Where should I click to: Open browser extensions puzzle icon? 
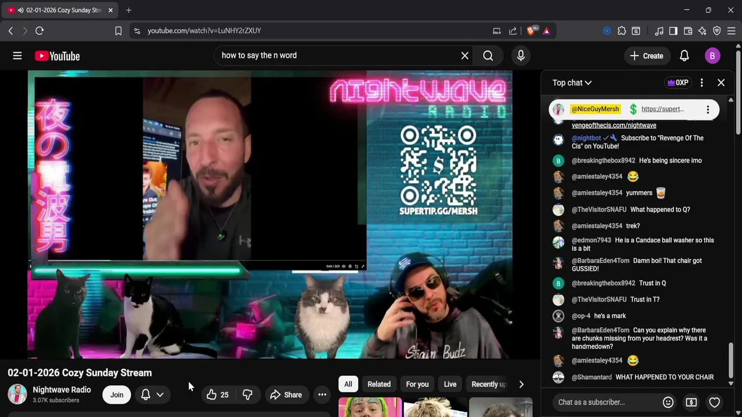click(x=621, y=31)
